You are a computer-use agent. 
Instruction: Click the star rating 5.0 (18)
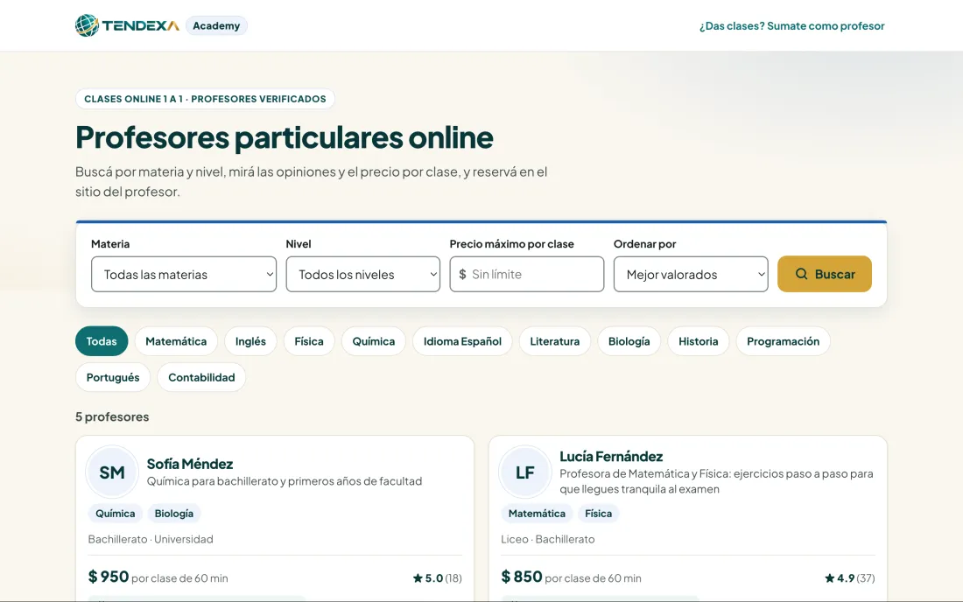tap(437, 578)
